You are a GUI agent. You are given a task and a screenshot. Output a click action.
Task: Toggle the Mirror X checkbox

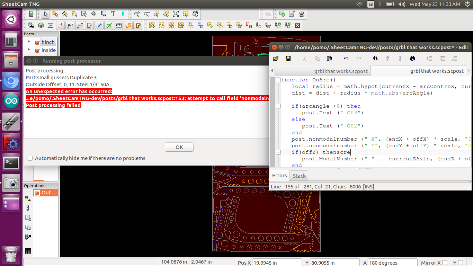click(445, 263)
